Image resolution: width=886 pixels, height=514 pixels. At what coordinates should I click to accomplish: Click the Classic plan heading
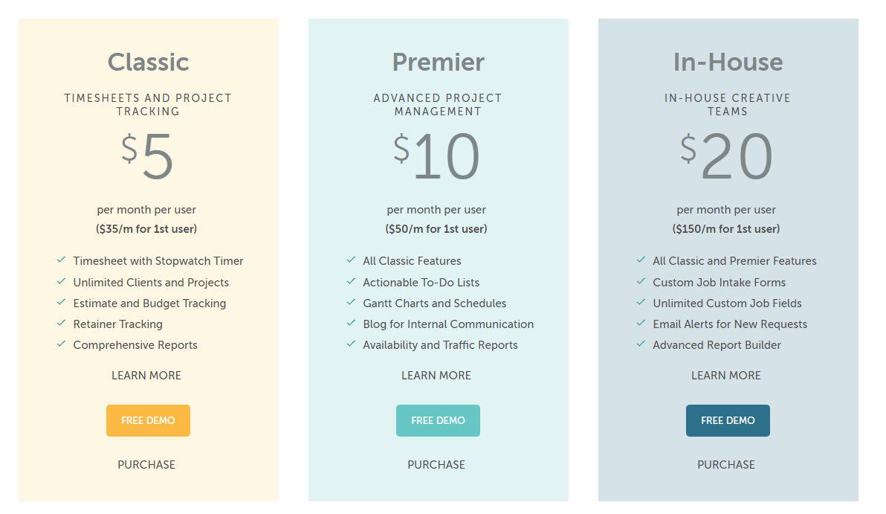148,62
